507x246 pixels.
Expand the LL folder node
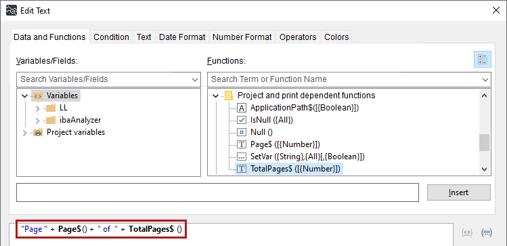pos(37,108)
